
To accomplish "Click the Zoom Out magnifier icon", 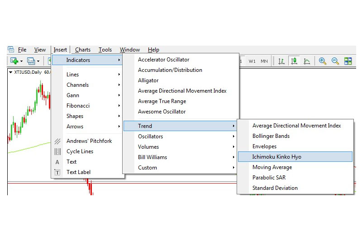I will (x=335, y=61).
